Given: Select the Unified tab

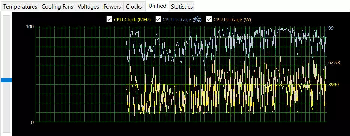Looking at the screenshot, I should click(x=157, y=6).
